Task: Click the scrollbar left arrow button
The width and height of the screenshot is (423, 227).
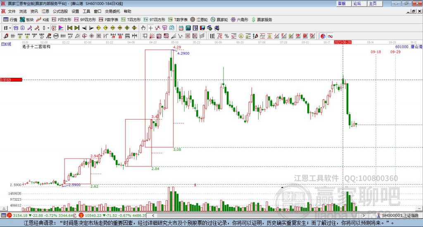Action: click(x=153, y=215)
